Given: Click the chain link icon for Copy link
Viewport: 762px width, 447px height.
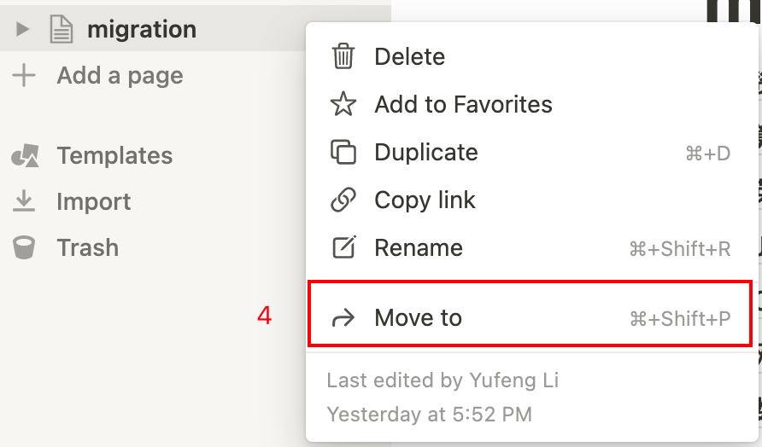Looking at the screenshot, I should [343, 200].
